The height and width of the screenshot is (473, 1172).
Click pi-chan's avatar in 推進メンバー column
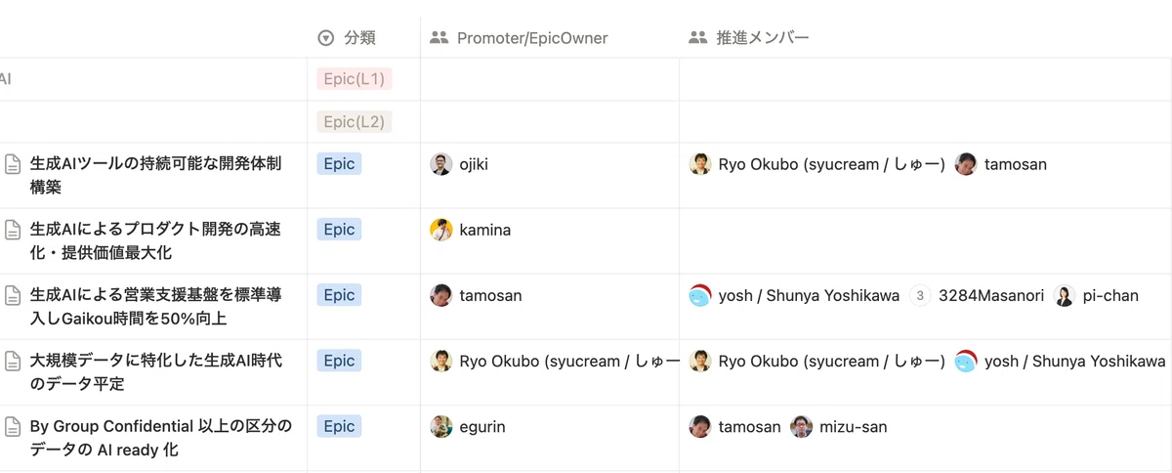pos(1065,295)
